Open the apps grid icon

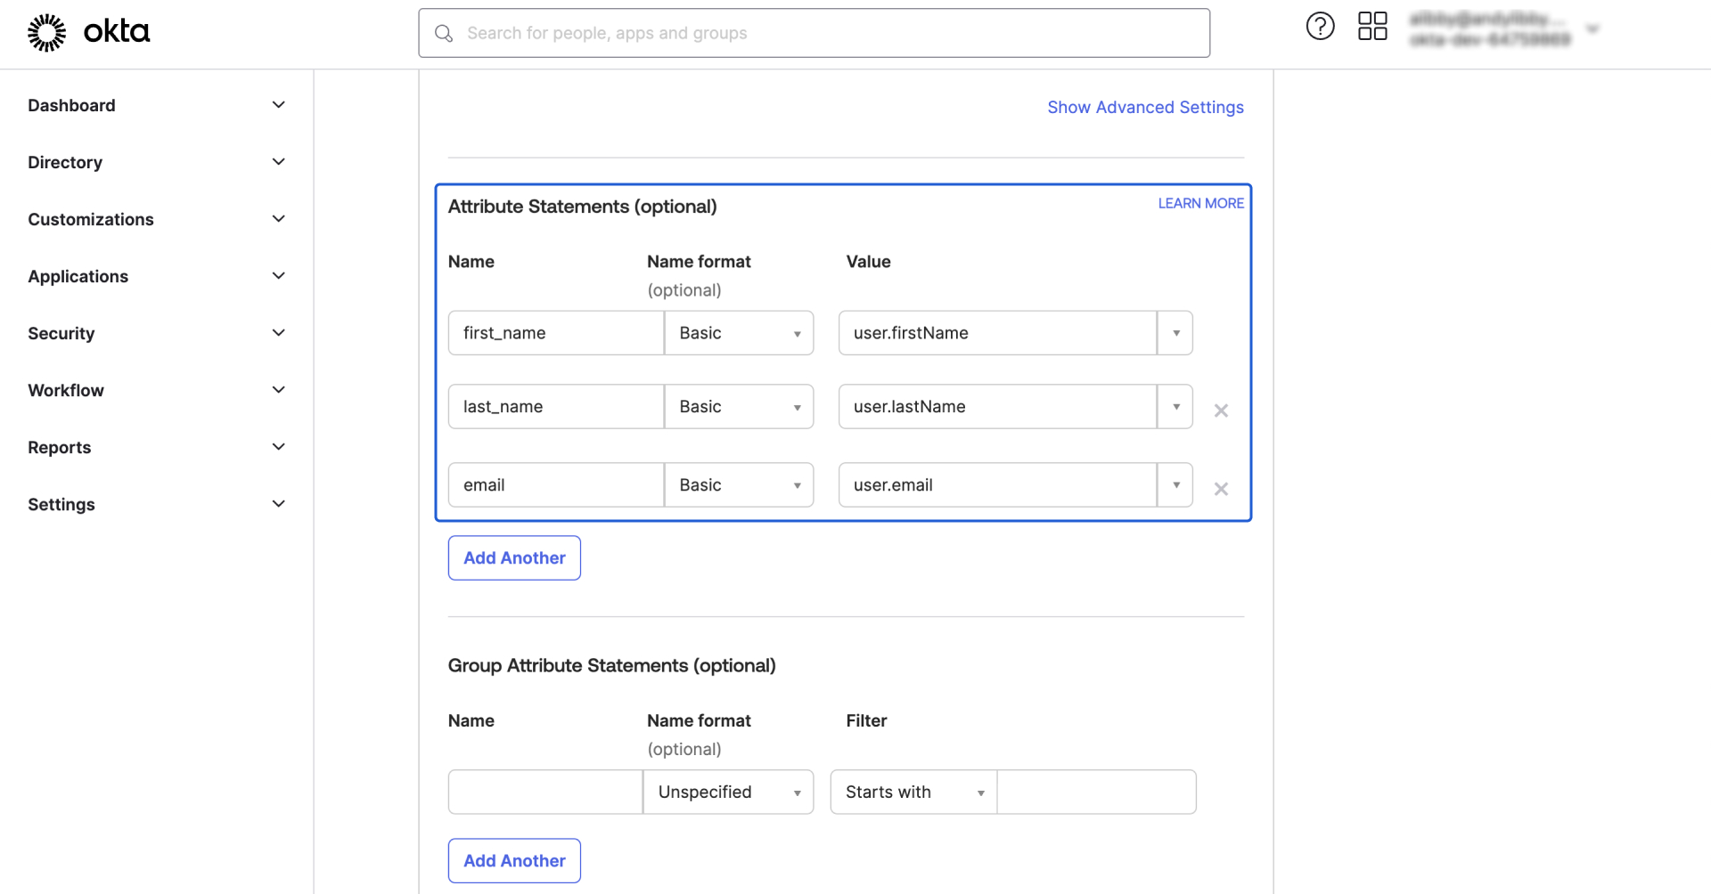point(1372,27)
